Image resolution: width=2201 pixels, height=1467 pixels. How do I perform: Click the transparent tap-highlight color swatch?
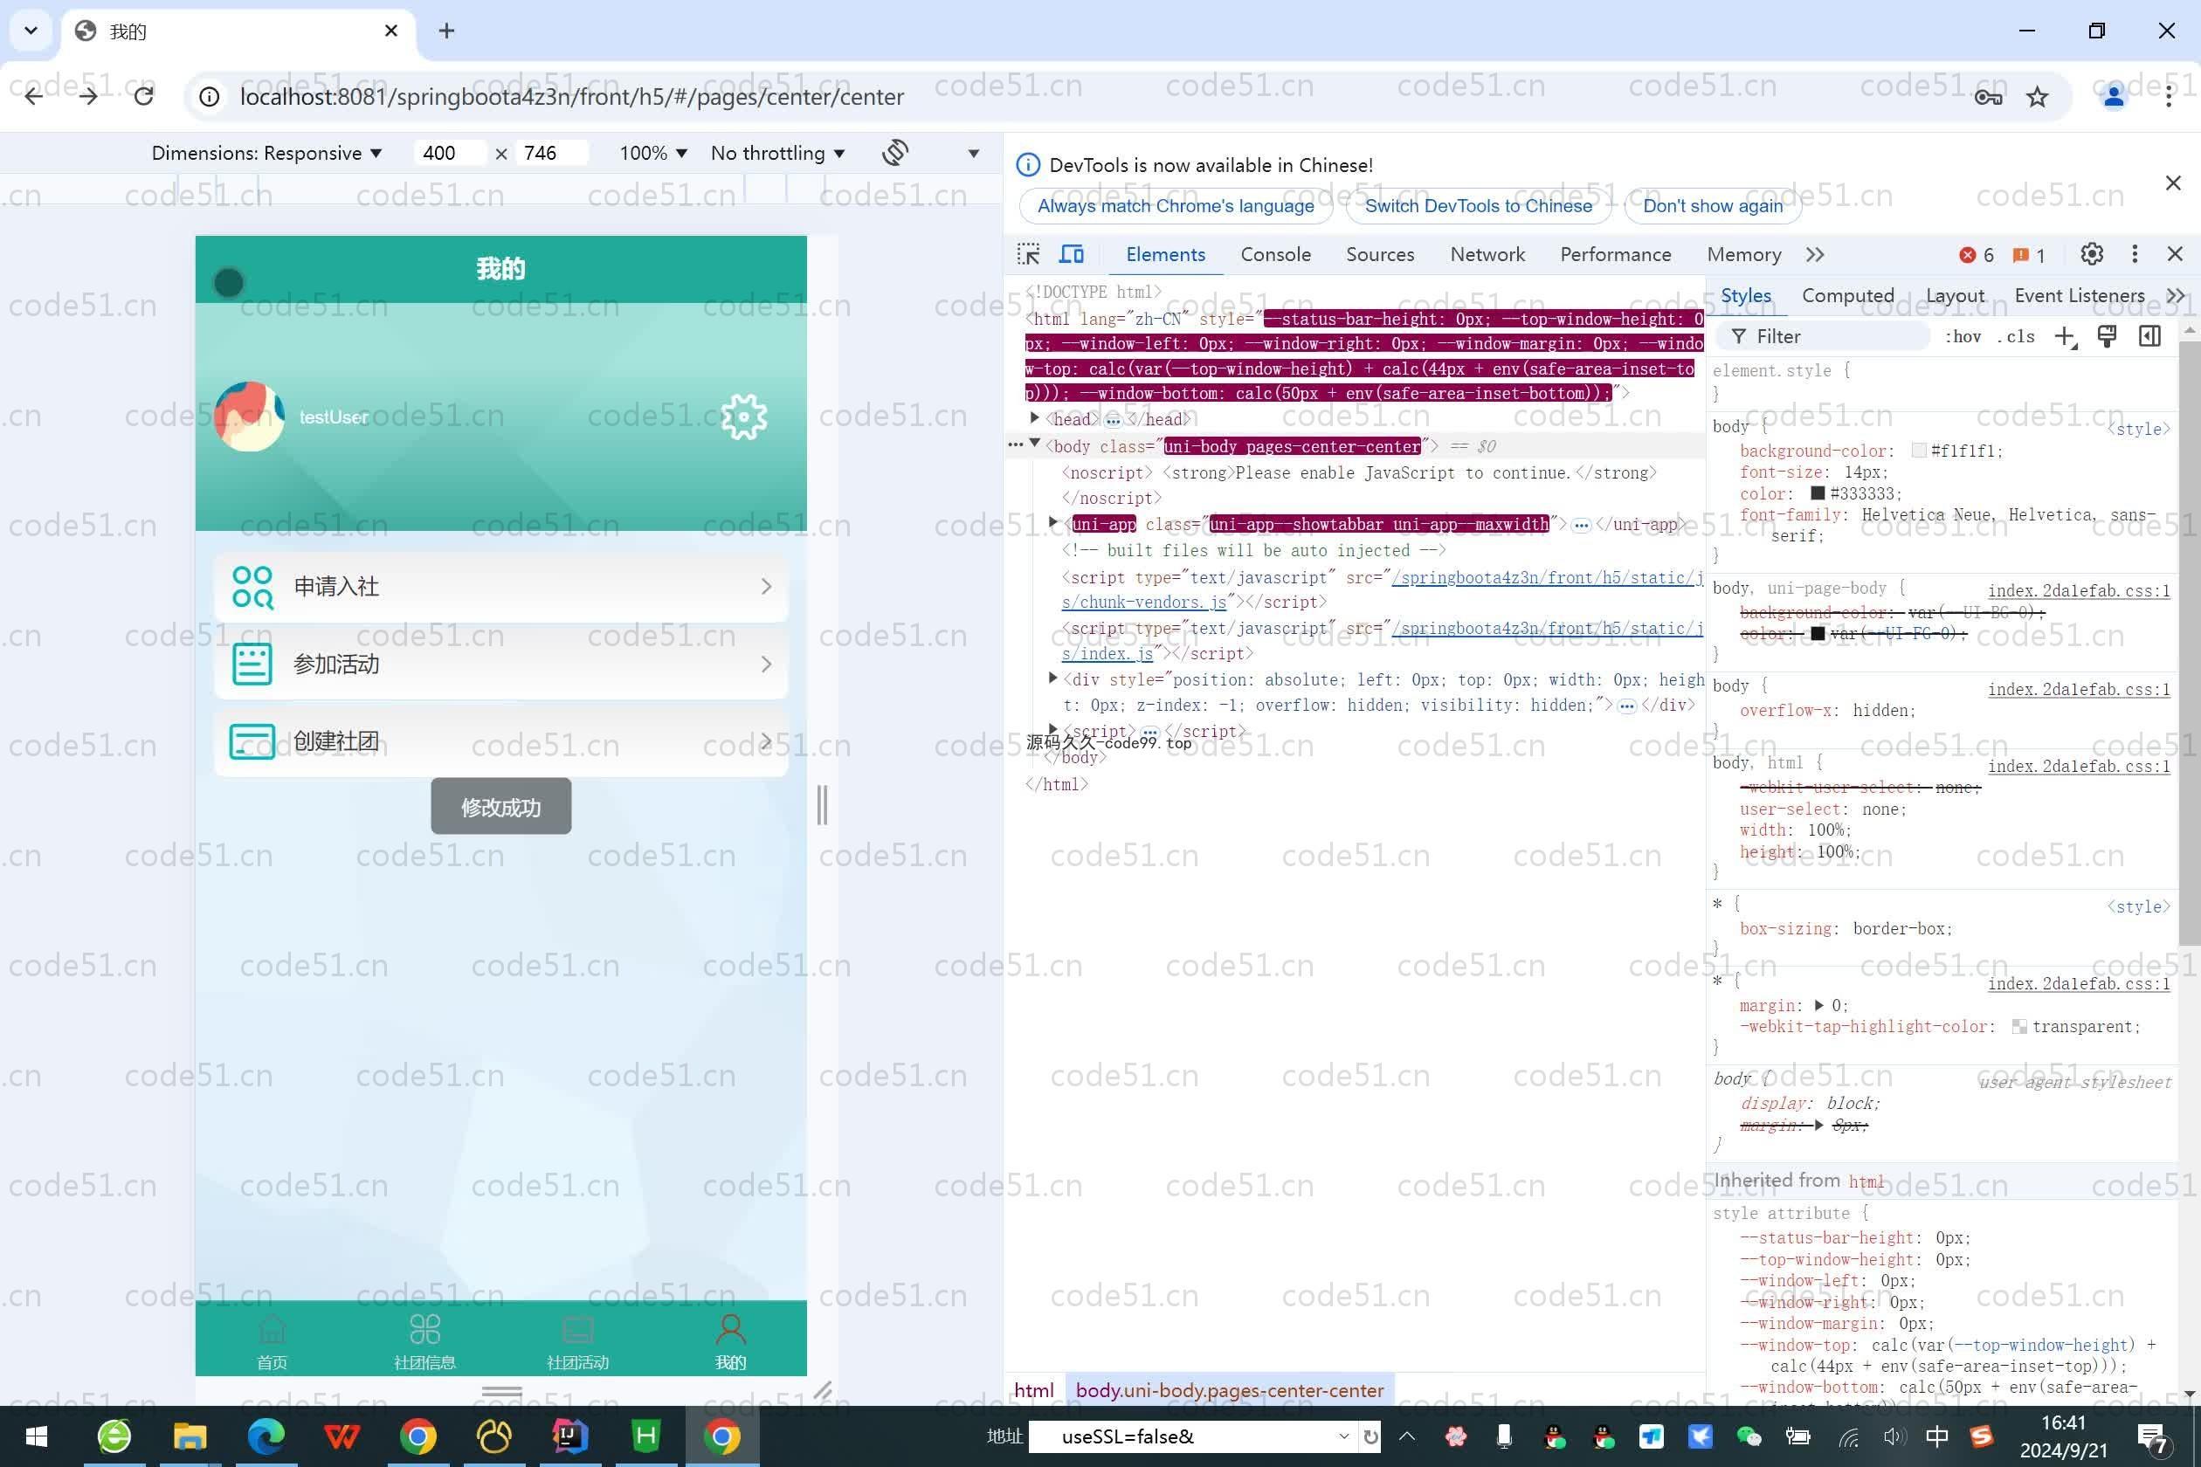[x=2018, y=1027]
